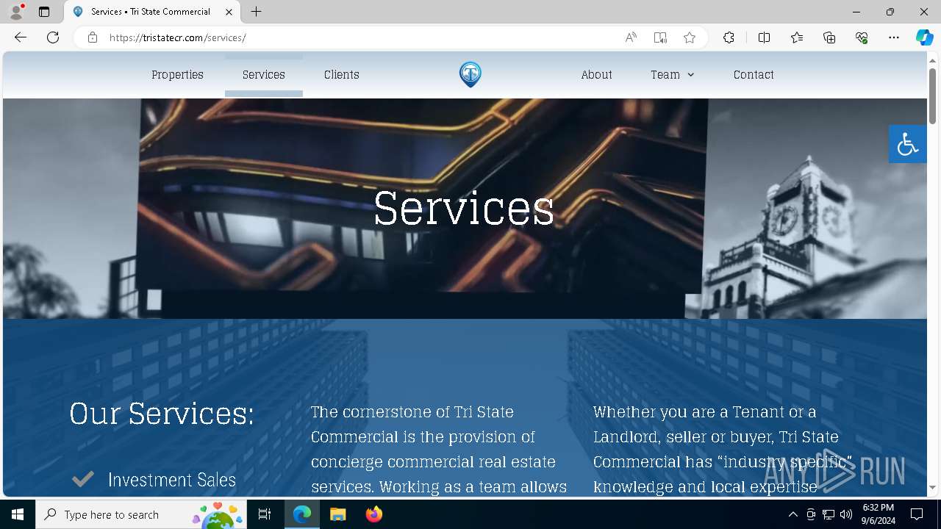Open Collections panel
941x529 pixels.
[829, 37]
